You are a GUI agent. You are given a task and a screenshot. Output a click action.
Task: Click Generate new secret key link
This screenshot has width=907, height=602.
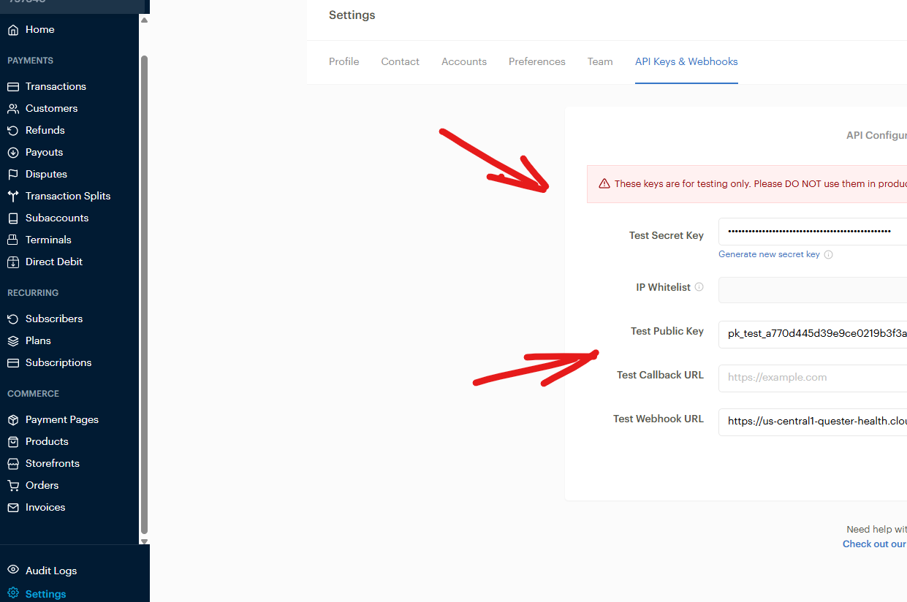coord(769,254)
